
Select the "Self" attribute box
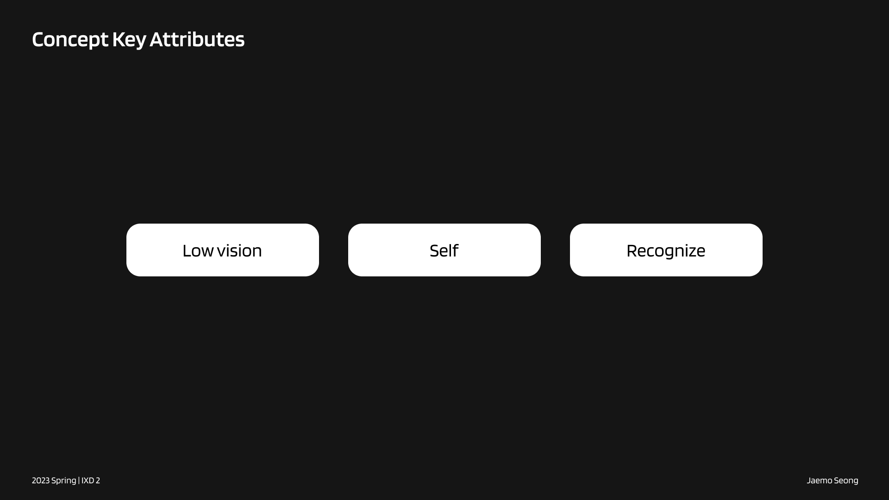(x=444, y=250)
